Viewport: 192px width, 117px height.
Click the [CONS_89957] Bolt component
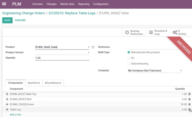pyautogui.click(x=20, y=99)
